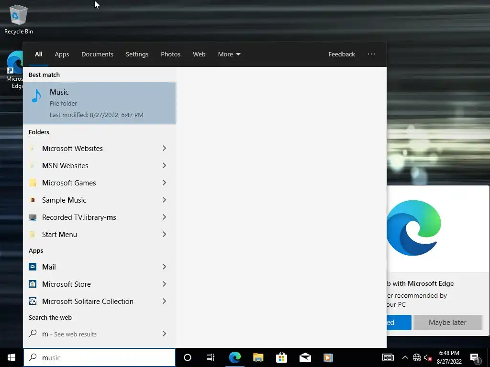Open the Music file folder best match
This screenshot has height=367, width=490.
[x=100, y=103]
